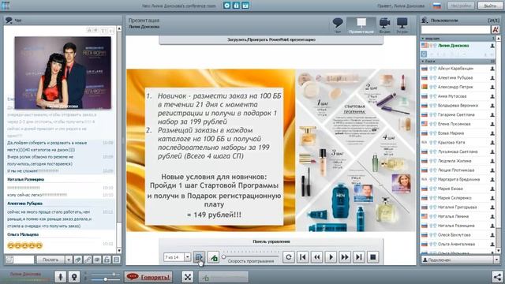Viewport: 505px width, 284px height.
Task: Click the last chat toolbar list icon
Action: pyautogui.click(x=116, y=260)
